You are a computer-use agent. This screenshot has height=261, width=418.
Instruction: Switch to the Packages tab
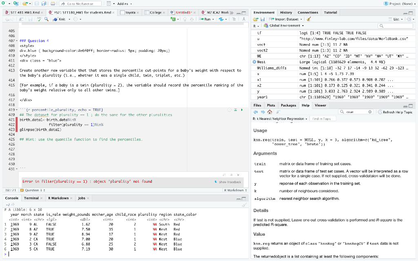(x=289, y=105)
